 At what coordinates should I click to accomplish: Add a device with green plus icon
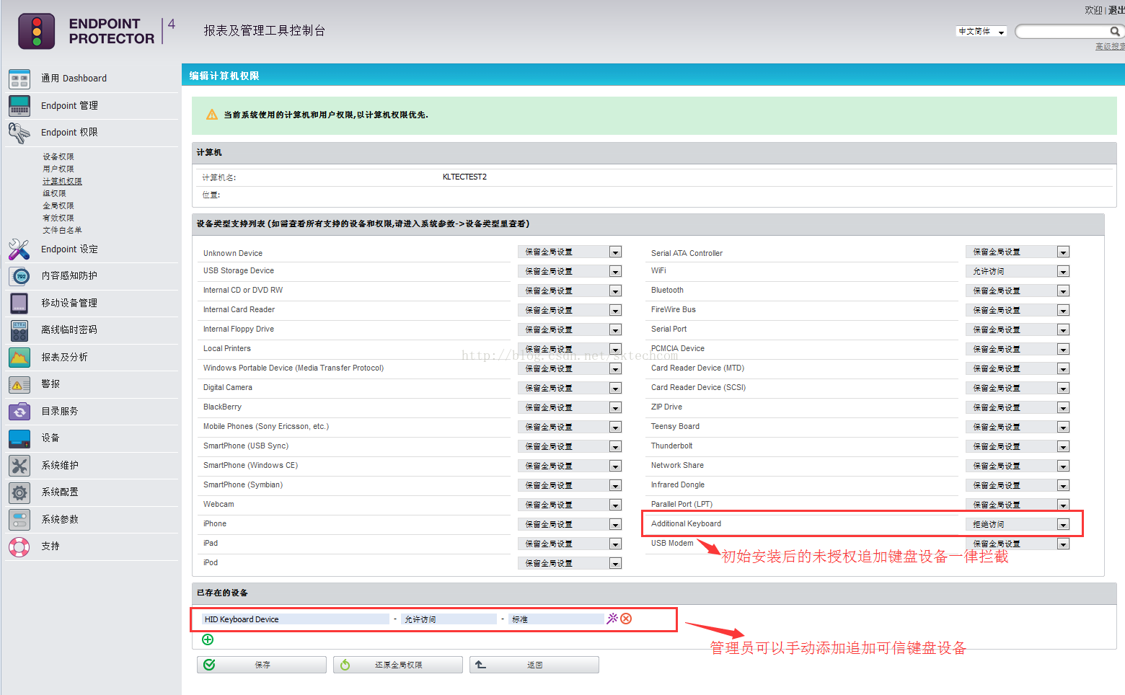(x=208, y=639)
